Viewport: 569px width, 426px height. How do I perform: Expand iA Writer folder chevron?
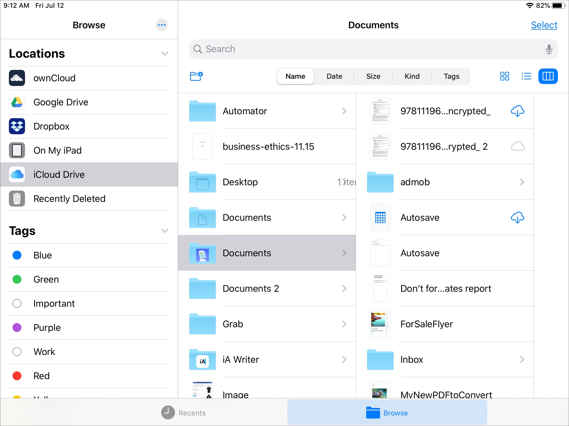[x=344, y=359]
